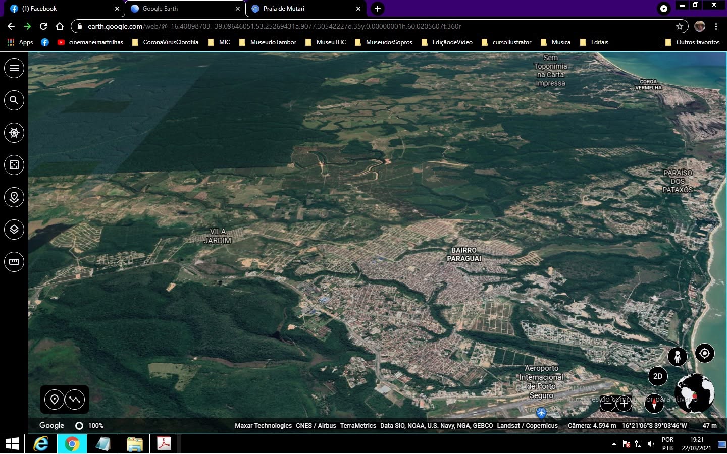Image resolution: width=727 pixels, height=454 pixels.
Task: Switch to the Praia de Mutari tab
Action: [x=305, y=9]
